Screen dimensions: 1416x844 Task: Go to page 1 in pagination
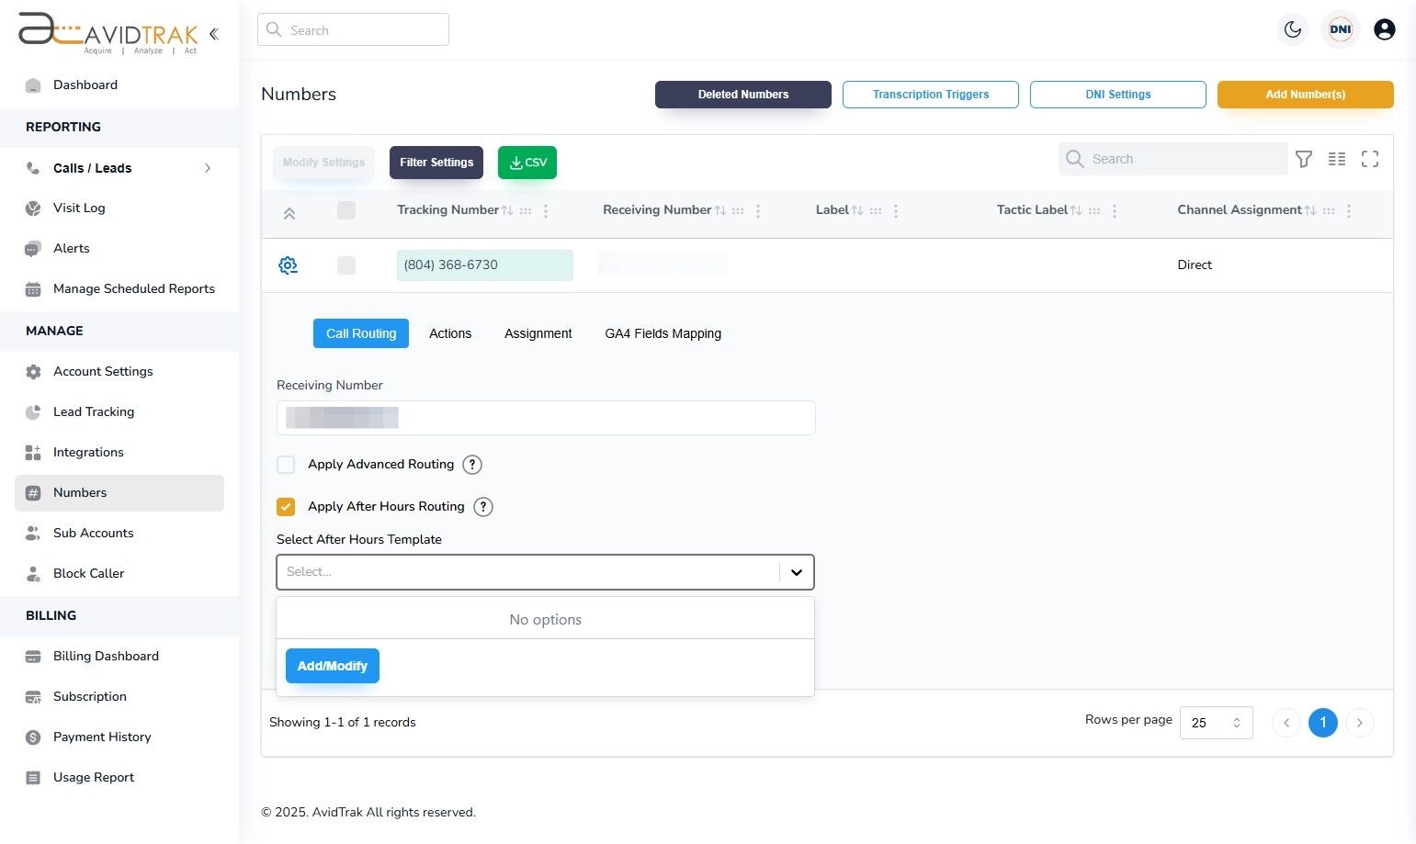1323,723
